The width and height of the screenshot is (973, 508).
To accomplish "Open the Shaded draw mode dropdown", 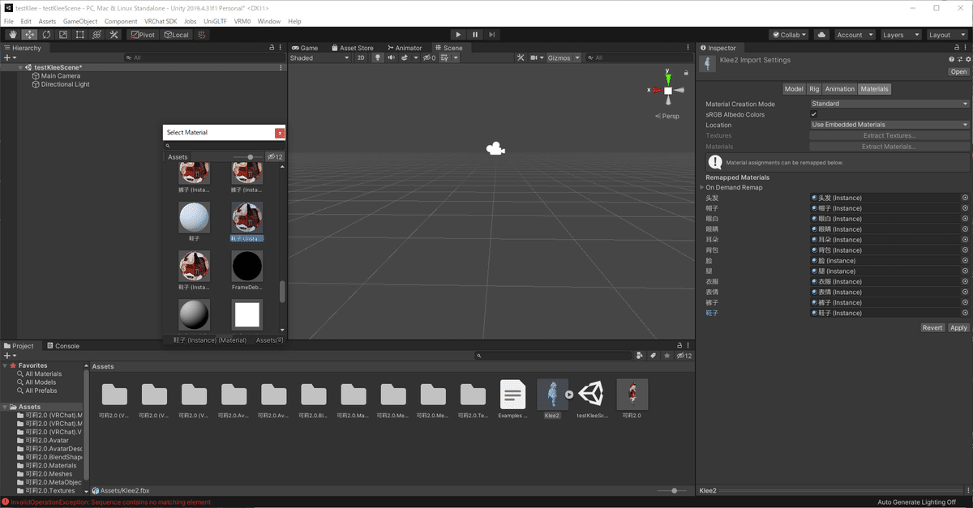I will pyautogui.click(x=319, y=58).
